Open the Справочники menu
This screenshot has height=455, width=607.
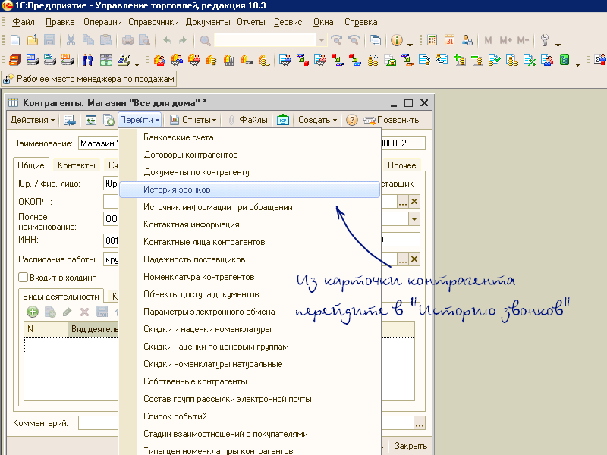(153, 22)
